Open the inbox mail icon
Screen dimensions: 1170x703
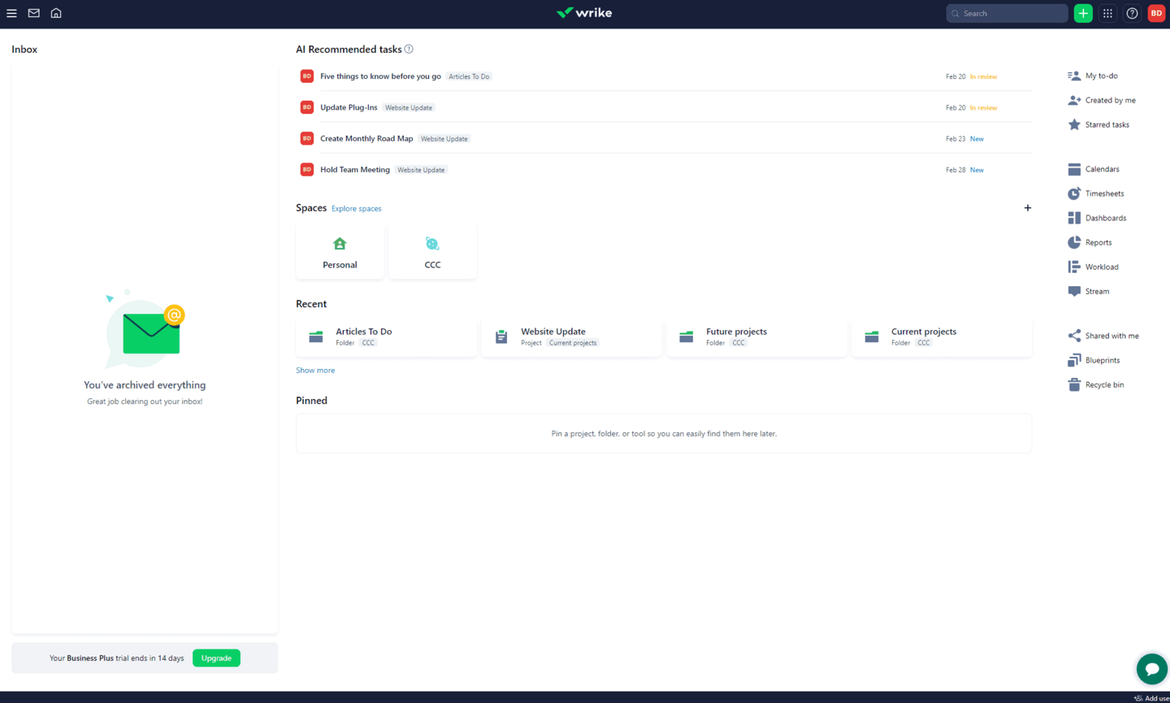tap(34, 13)
